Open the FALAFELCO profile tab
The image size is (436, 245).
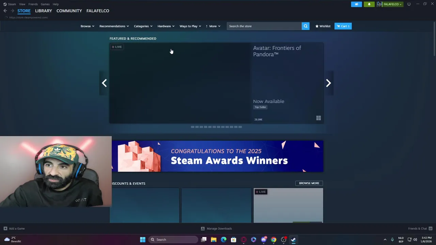[98, 11]
